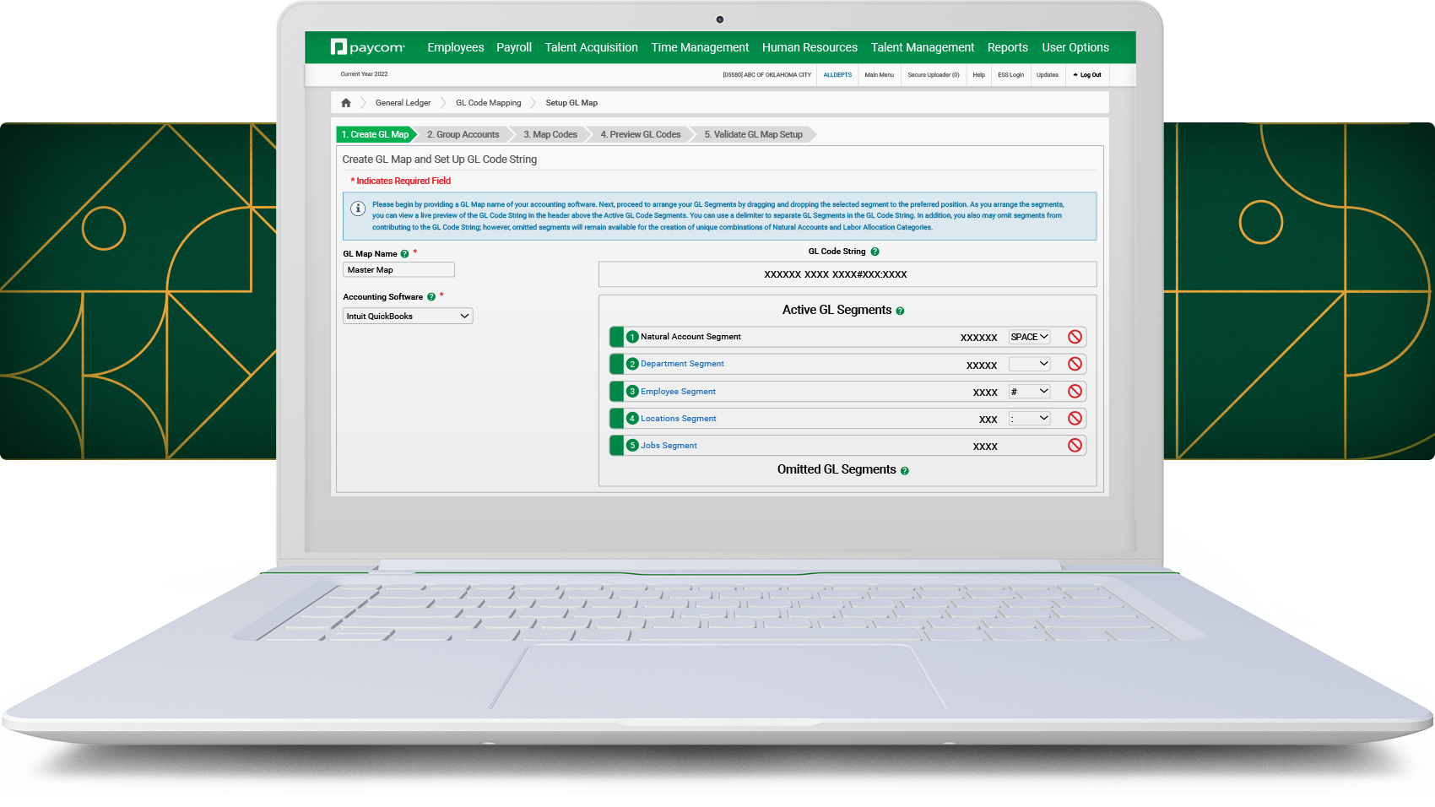Image resolution: width=1435 pixels, height=807 pixels.
Task: Open the empty delimiter dropdown for Department Segment
Action: (1029, 364)
